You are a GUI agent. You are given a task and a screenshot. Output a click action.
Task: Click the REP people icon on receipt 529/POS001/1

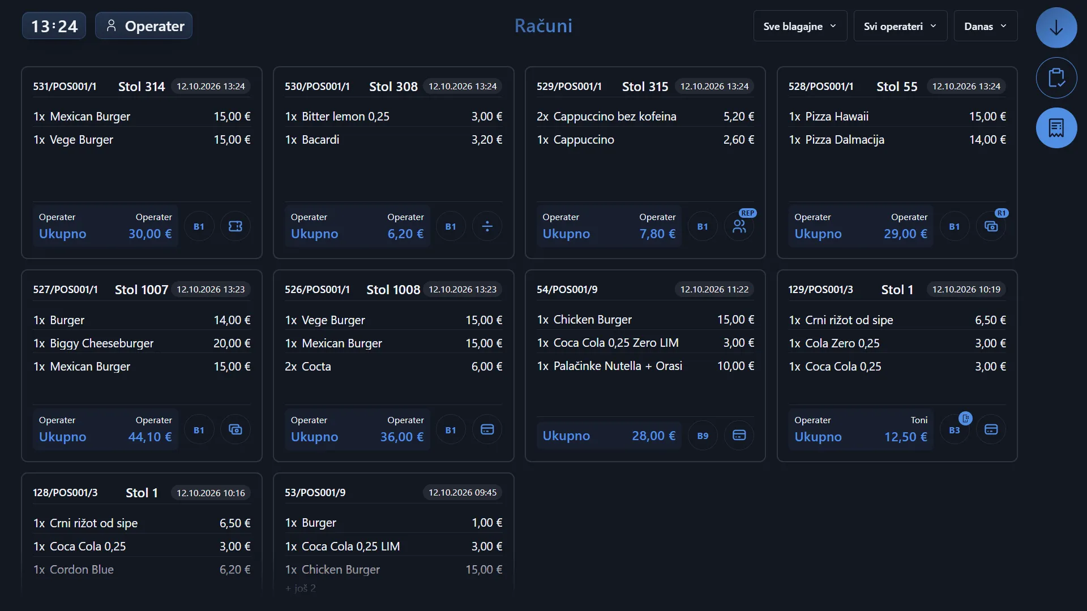[x=739, y=226]
